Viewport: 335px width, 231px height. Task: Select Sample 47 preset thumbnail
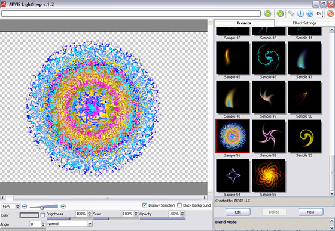[x=304, y=58]
